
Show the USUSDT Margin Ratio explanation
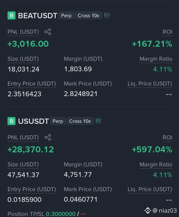click(156, 164)
